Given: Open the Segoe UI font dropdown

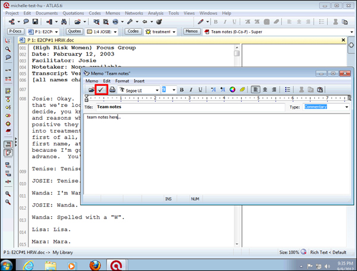Looking at the screenshot, I should click(x=156, y=90).
